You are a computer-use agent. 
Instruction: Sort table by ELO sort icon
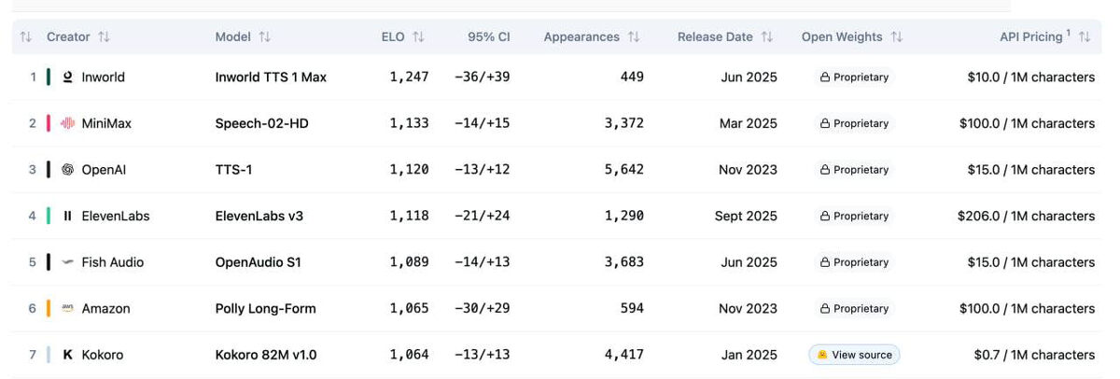point(418,37)
